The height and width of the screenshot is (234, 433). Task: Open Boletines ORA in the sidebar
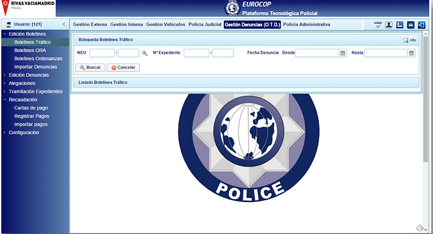30,50
